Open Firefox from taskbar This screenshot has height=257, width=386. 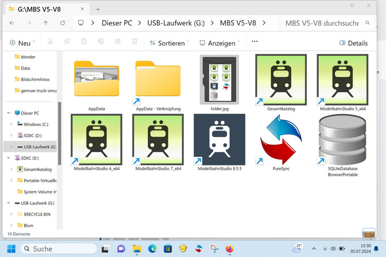coord(230,249)
